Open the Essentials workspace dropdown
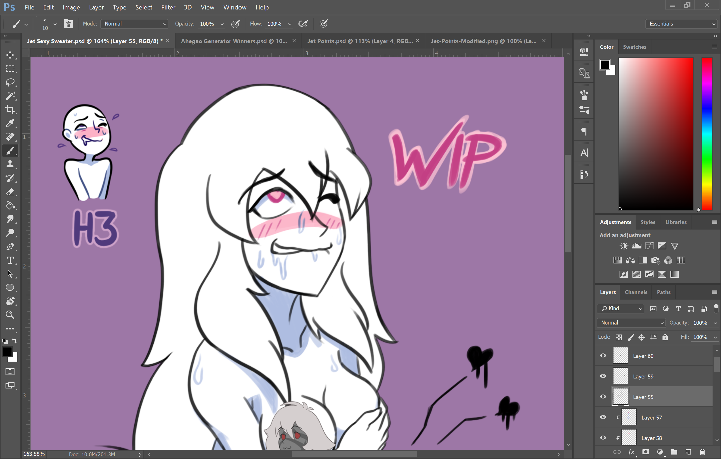721x459 pixels. pyautogui.click(x=682, y=24)
